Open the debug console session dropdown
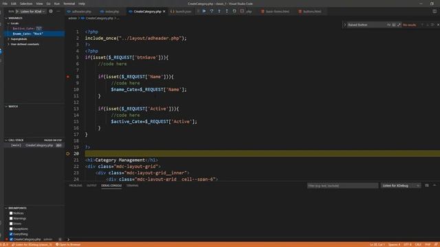 point(401,186)
